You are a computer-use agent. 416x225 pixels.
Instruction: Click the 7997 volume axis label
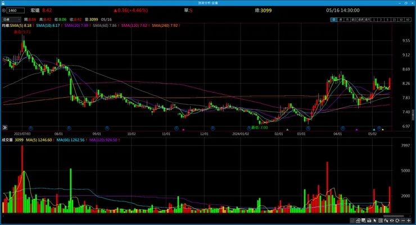406,145
